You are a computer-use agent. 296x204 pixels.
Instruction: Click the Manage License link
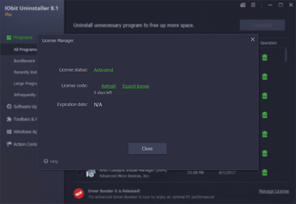click(x=274, y=191)
